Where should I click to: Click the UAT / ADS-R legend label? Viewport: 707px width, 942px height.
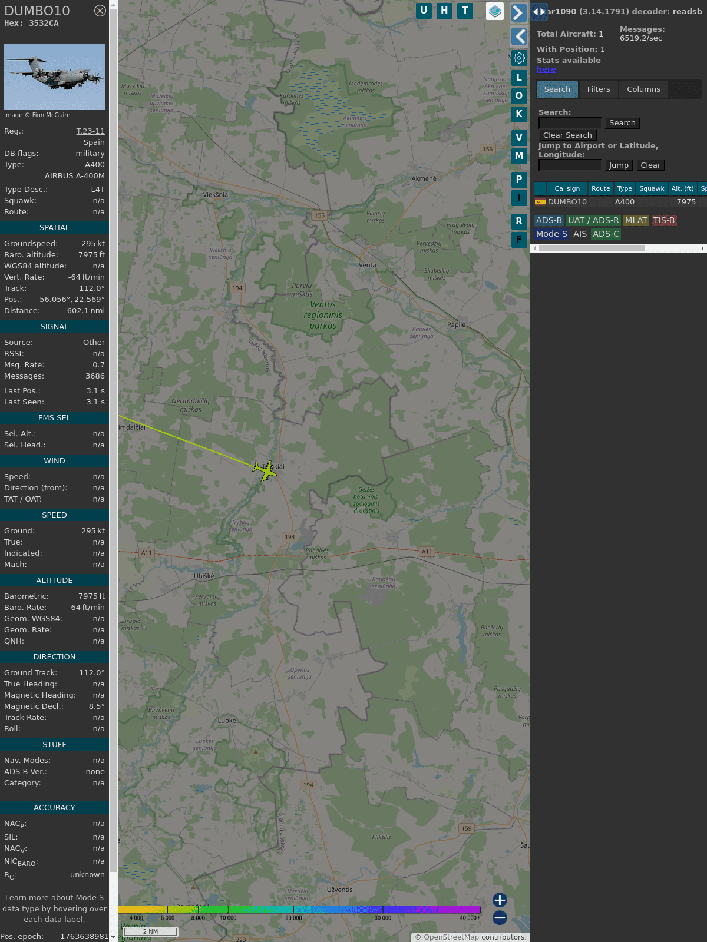point(593,220)
